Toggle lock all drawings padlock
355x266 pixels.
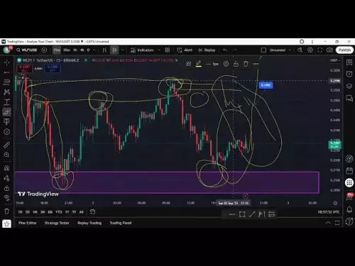(6, 188)
